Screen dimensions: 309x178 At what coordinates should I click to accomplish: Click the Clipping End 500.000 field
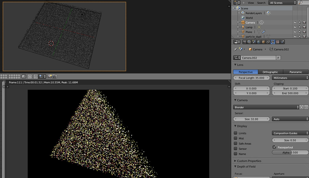290,93
